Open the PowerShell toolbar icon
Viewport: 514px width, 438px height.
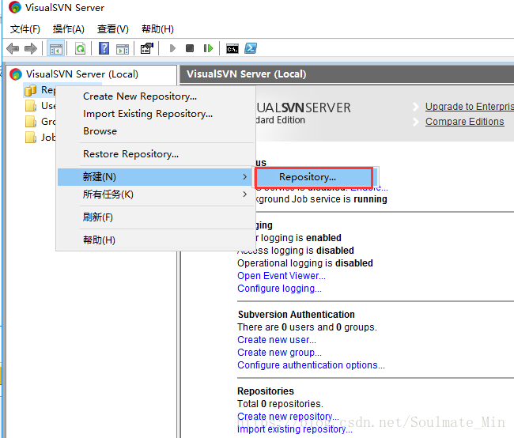pos(251,48)
